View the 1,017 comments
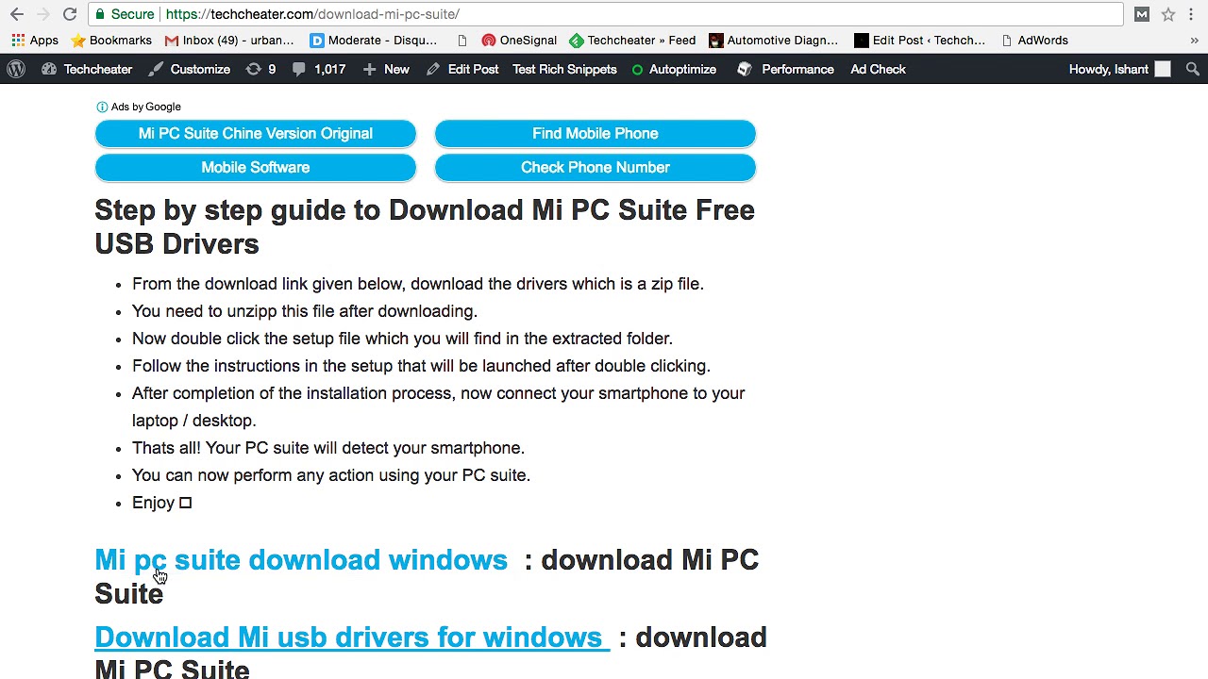Image resolution: width=1208 pixels, height=679 pixels. pyautogui.click(x=319, y=69)
